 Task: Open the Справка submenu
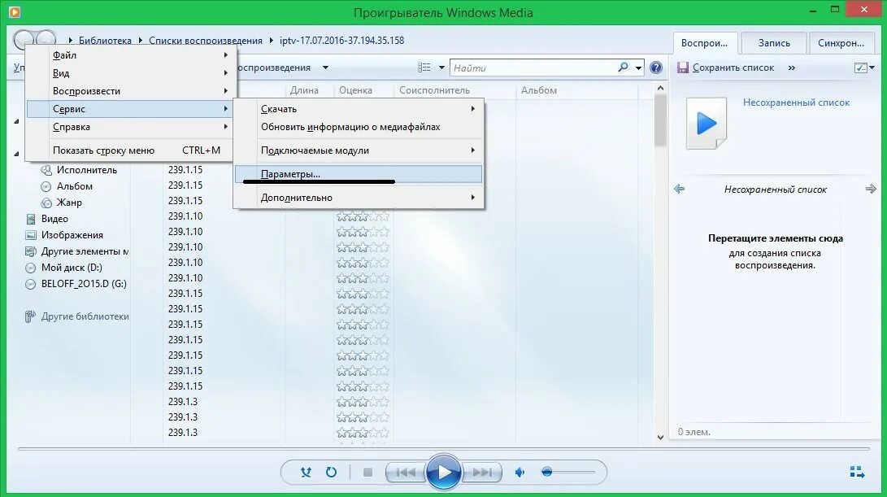point(131,127)
